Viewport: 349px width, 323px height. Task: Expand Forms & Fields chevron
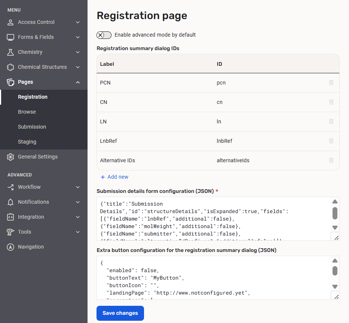(x=78, y=37)
